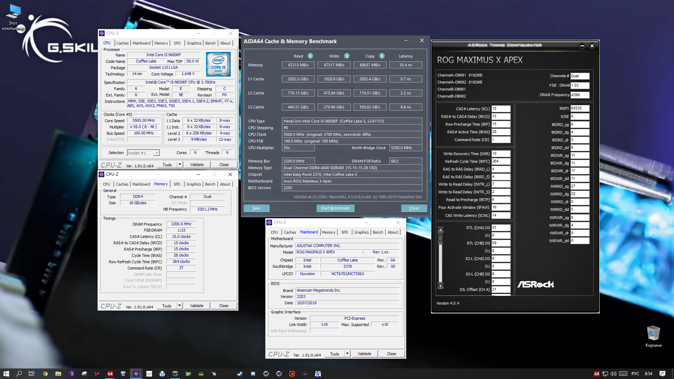
Task: Switch to CPU-Z purple chip taskbar button
Action: pos(136,374)
